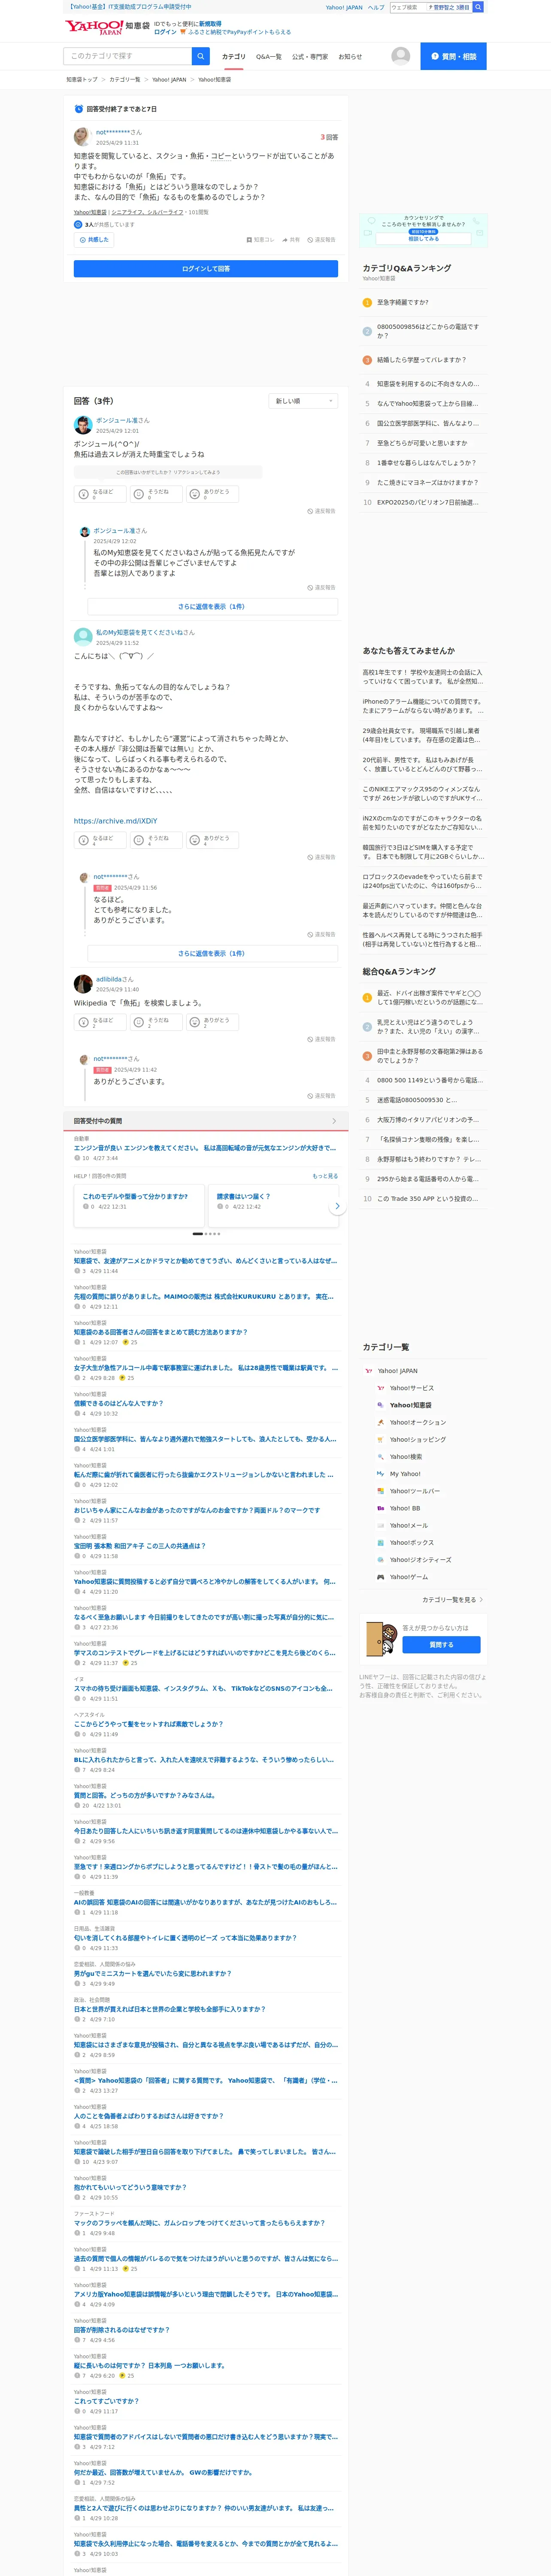The width and height of the screenshot is (551, 2576).
Task: Click the ヘルプ link in top bar
Action: pyautogui.click(x=376, y=7)
